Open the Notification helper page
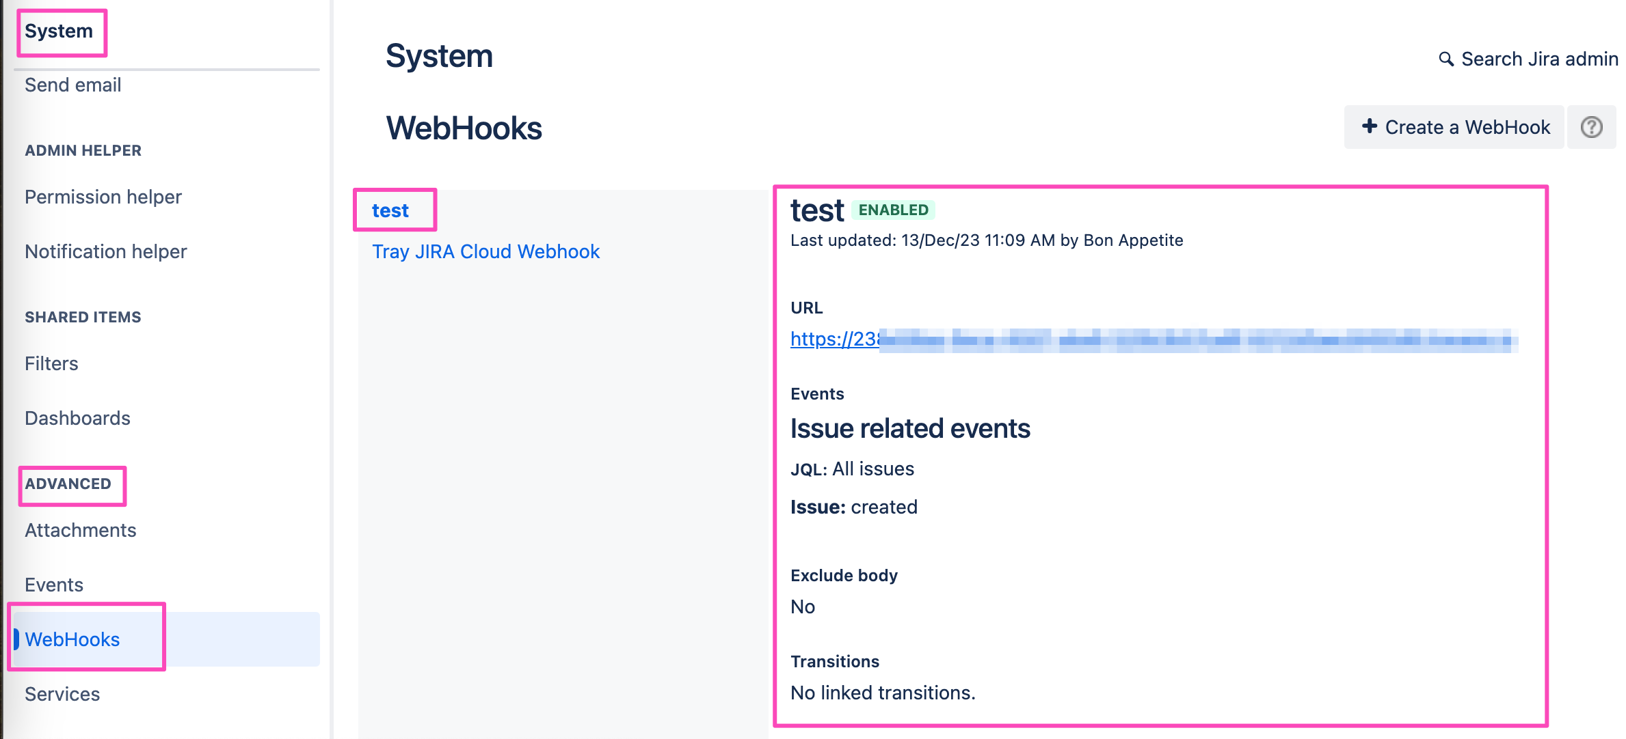 coord(105,251)
